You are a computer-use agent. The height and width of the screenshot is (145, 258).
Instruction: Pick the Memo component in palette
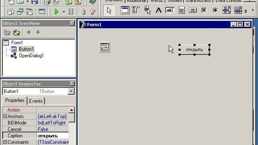tap(181, 10)
